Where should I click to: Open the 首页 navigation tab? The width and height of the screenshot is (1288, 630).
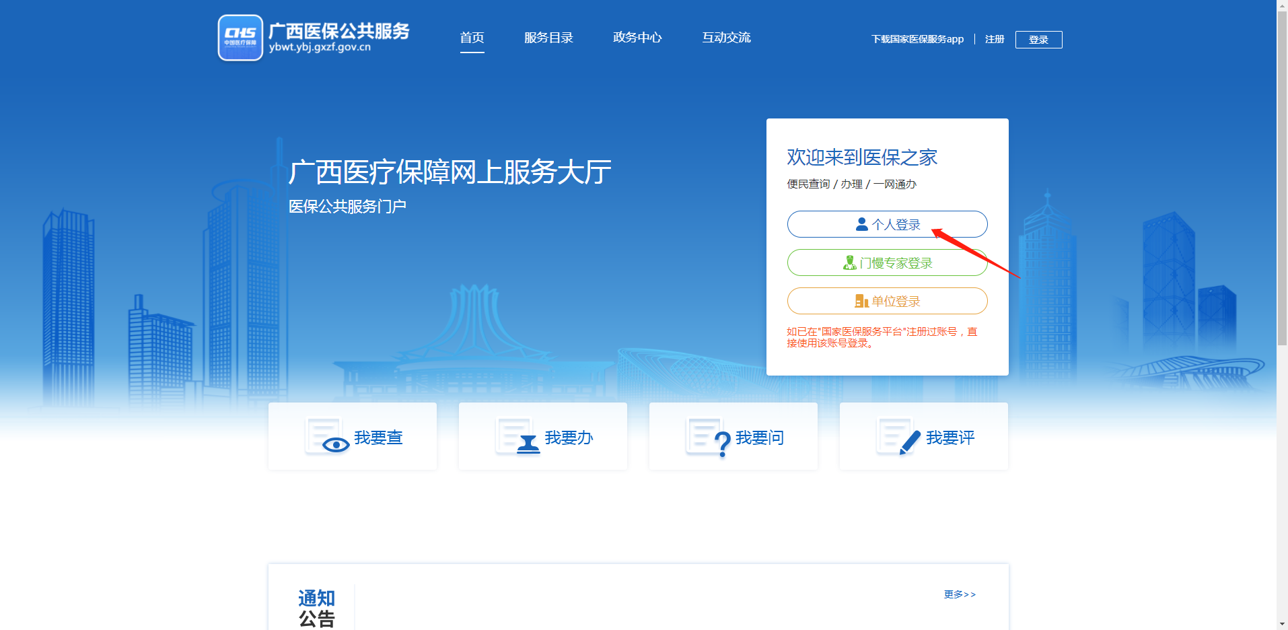coord(472,38)
